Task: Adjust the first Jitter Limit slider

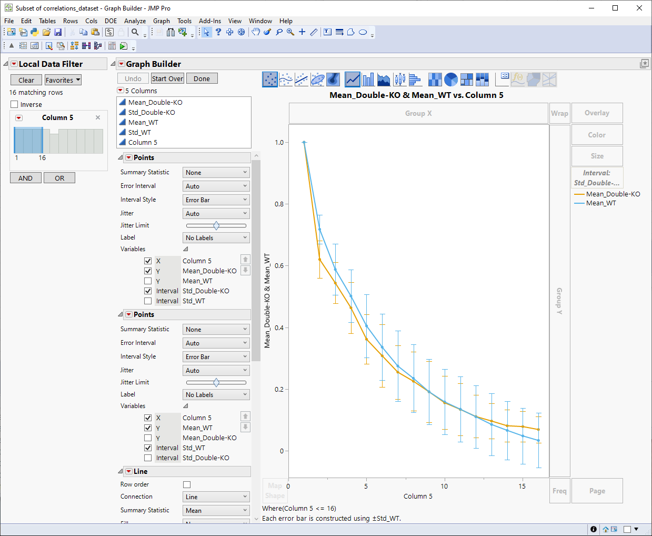Action: (216, 225)
